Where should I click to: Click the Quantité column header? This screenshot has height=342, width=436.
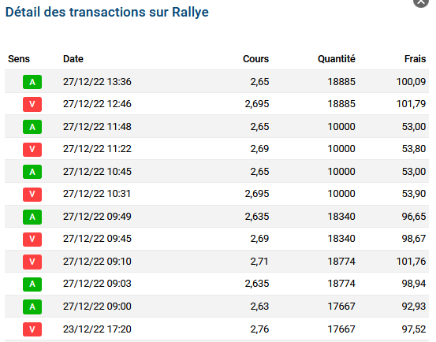pyautogui.click(x=337, y=59)
